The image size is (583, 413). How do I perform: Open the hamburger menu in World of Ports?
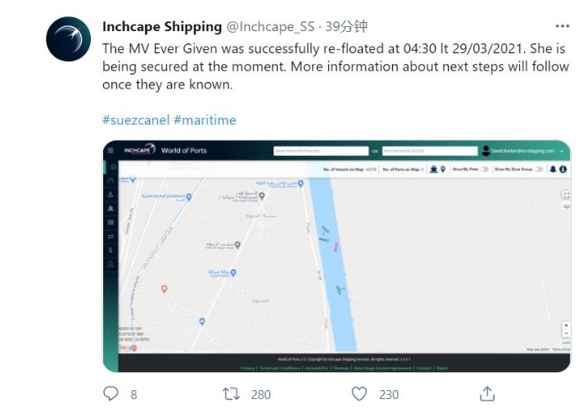(x=111, y=150)
